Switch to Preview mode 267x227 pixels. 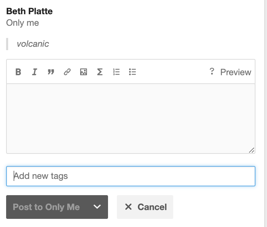tap(235, 72)
